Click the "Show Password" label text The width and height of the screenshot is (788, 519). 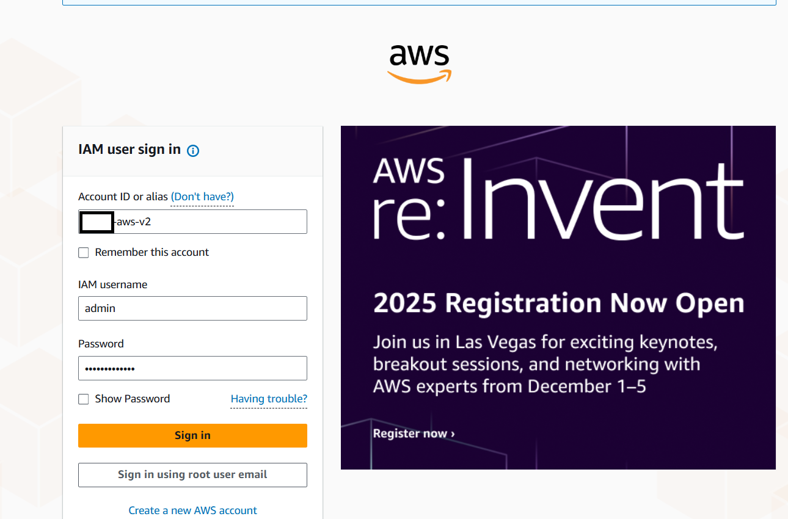tap(133, 399)
